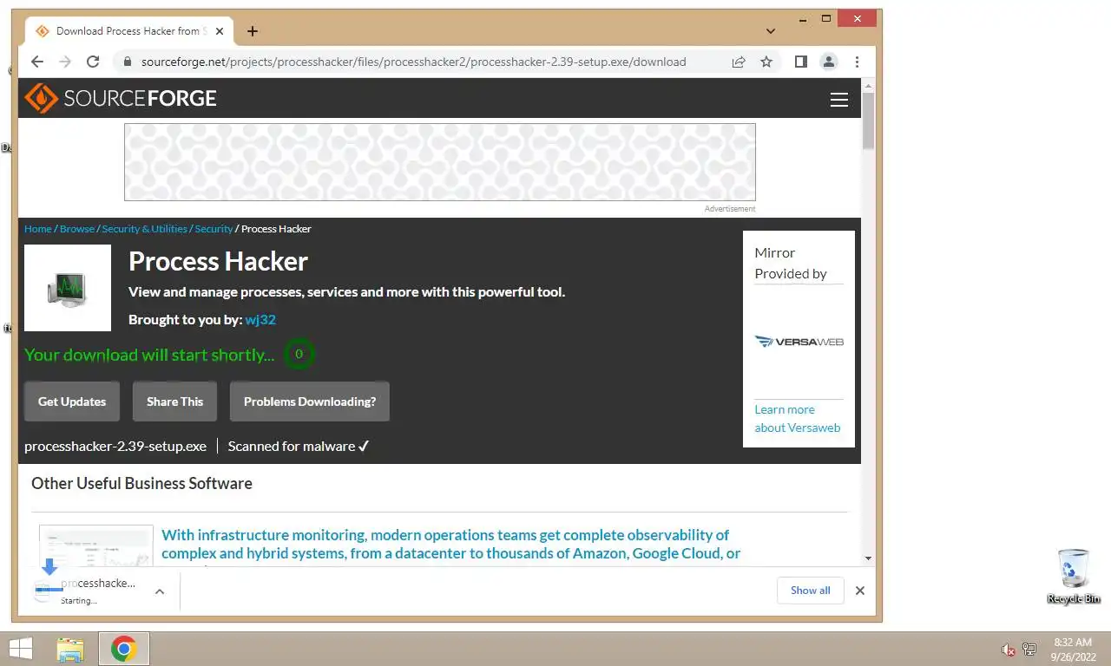Click the network tray icon
The height and width of the screenshot is (666, 1111).
[1029, 649]
